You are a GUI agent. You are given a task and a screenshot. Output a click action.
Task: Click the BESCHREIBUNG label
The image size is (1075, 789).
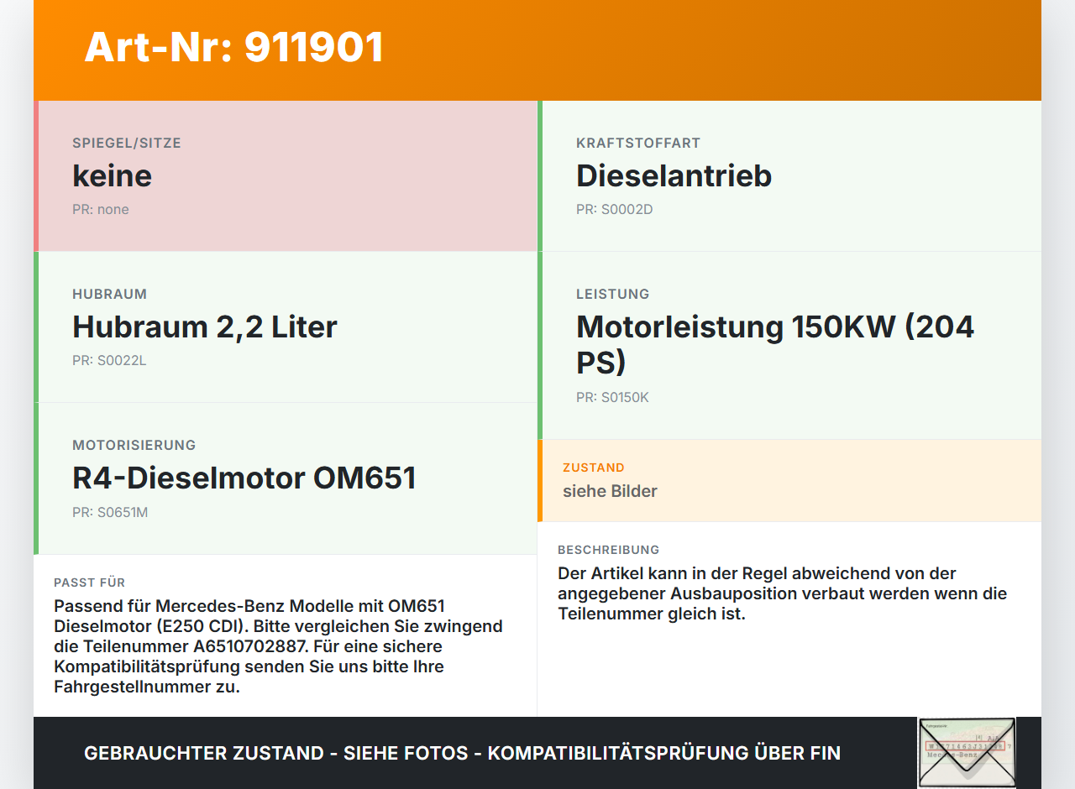pyautogui.click(x=609, y=550)
